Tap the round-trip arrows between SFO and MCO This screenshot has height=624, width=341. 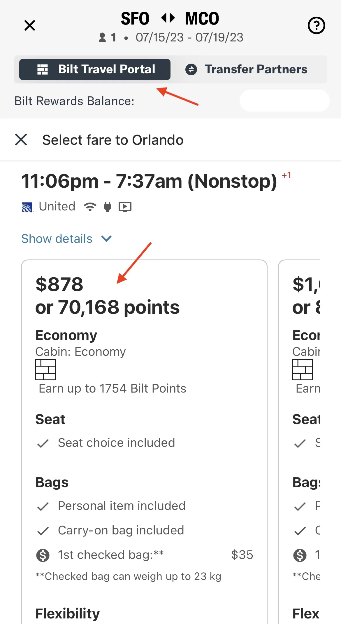tap(168, 18)
